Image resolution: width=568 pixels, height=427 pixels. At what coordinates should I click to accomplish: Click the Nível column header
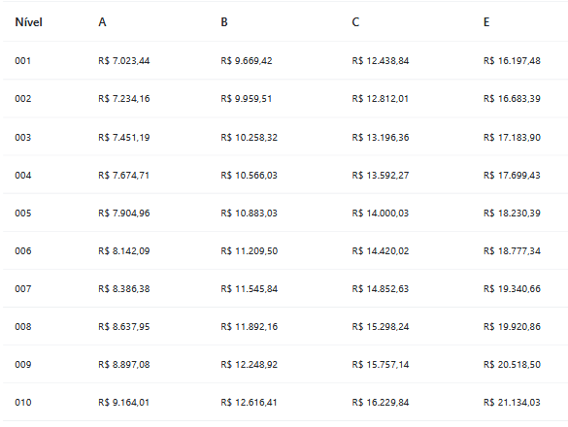[28, 22]
